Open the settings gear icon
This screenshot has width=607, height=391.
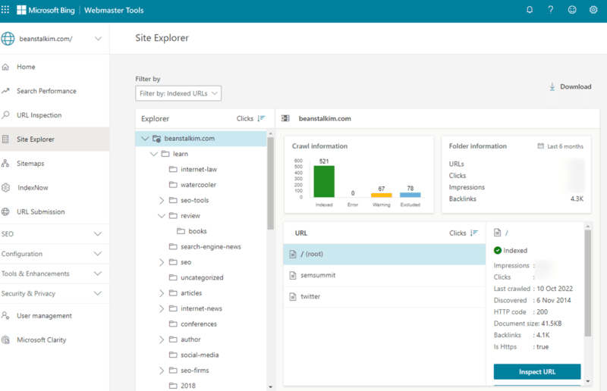(593, 11)
